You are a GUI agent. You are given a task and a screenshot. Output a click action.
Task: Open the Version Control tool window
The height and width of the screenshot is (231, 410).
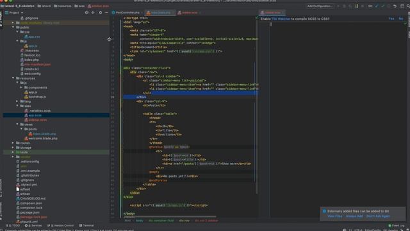(61, 225)
